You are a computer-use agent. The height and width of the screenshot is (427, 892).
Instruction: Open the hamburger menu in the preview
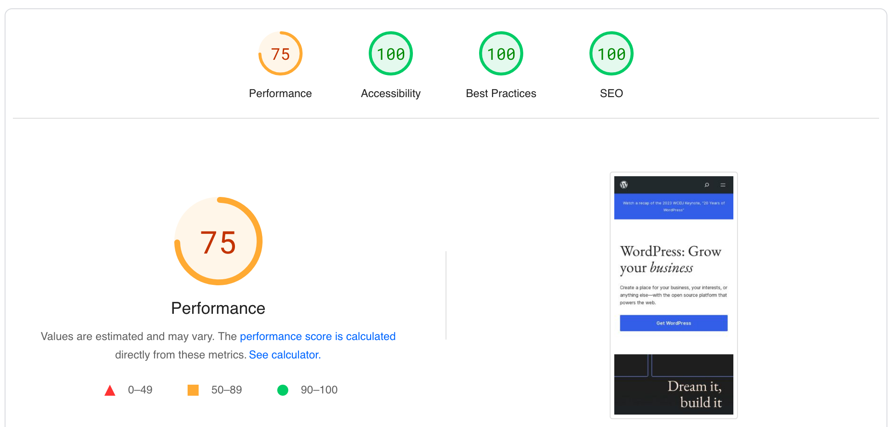pos(723,184)
